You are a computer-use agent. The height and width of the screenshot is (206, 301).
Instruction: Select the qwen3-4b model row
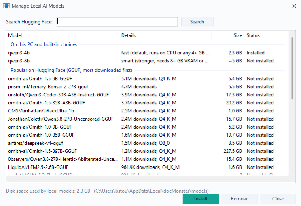pos(147,53)
